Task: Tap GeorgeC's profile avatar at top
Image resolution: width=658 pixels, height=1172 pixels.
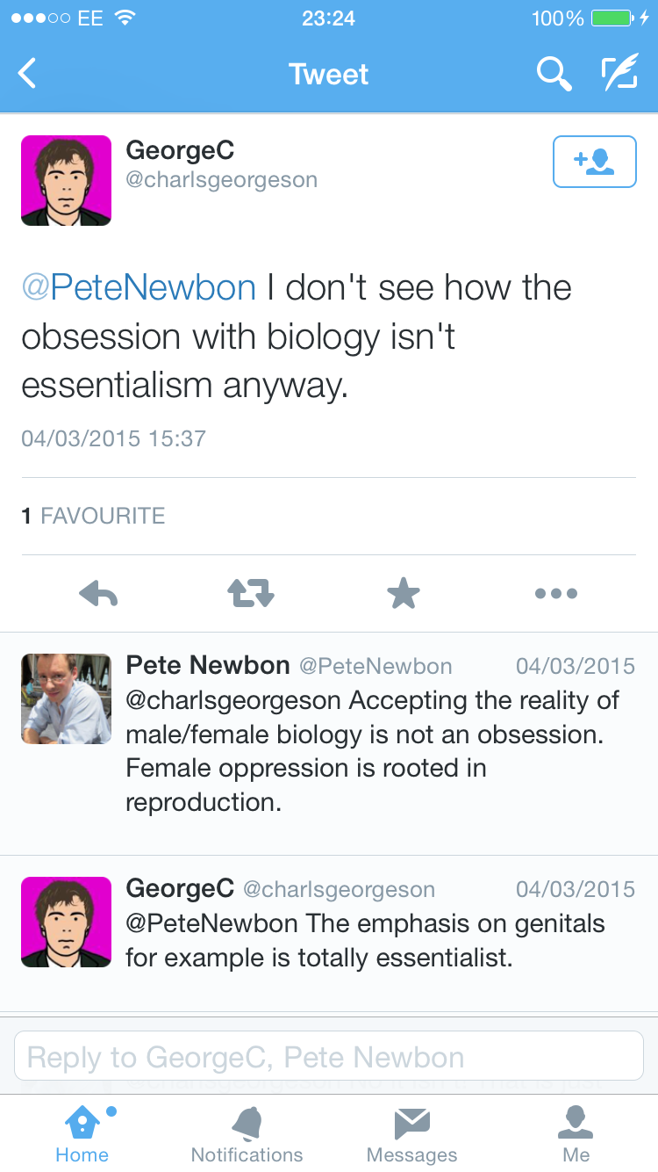Action: tap(66, 180)
